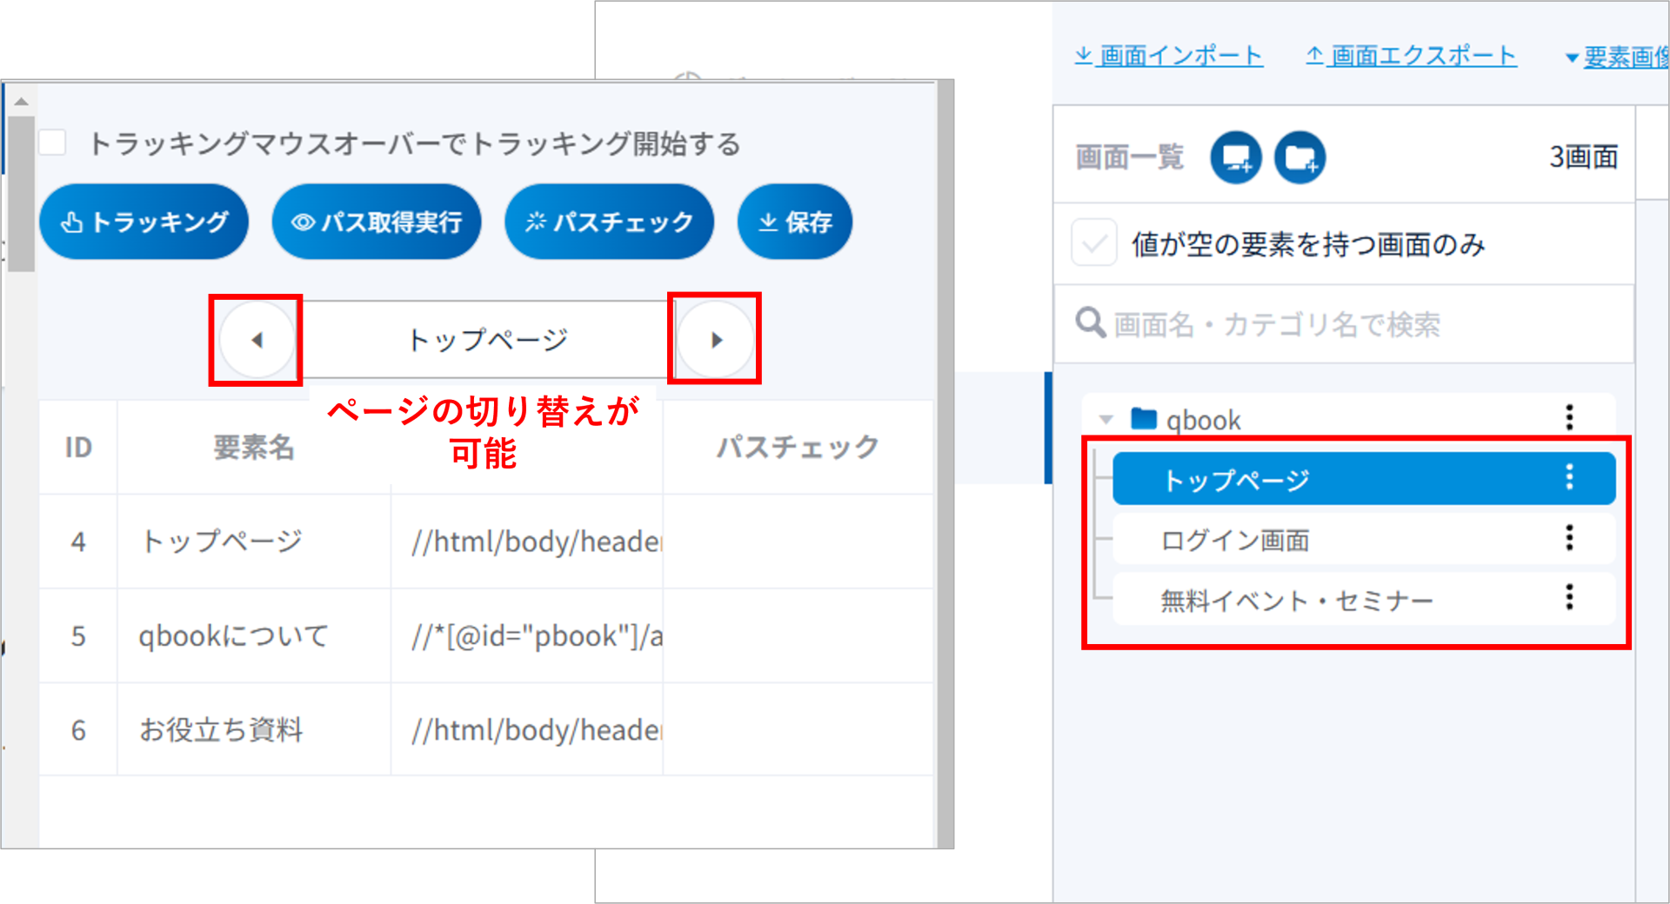Click the 画面インポート link

(x=1169, y=56)
